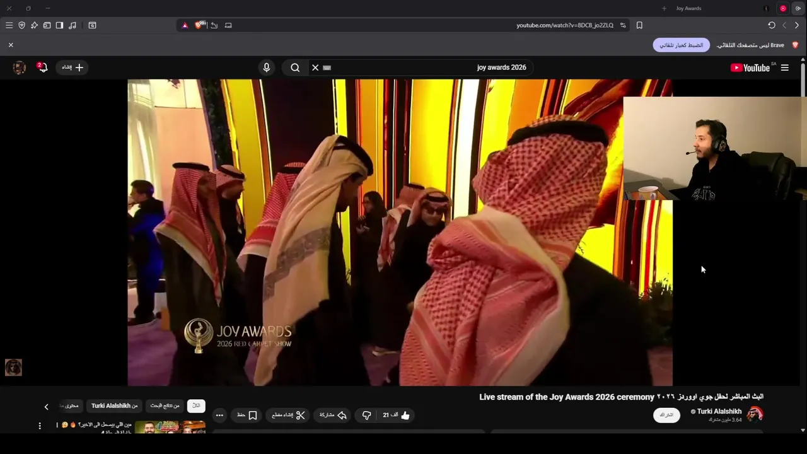
Task: Open YouTube notifications bell
Action: point(42,67)
